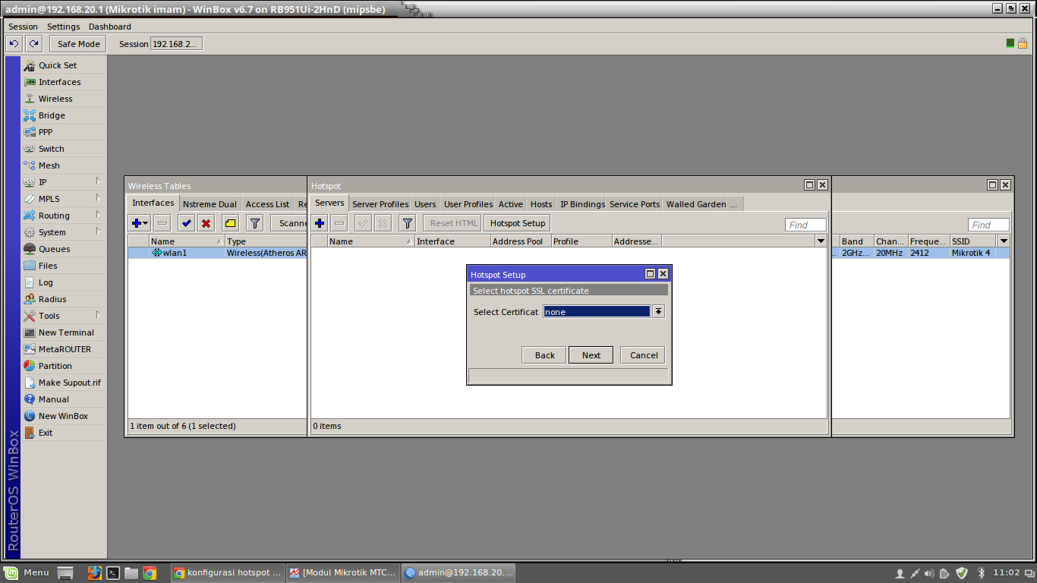Switch to Walled Garden tab
The image size is (1037, 583).
coord(696,204)
